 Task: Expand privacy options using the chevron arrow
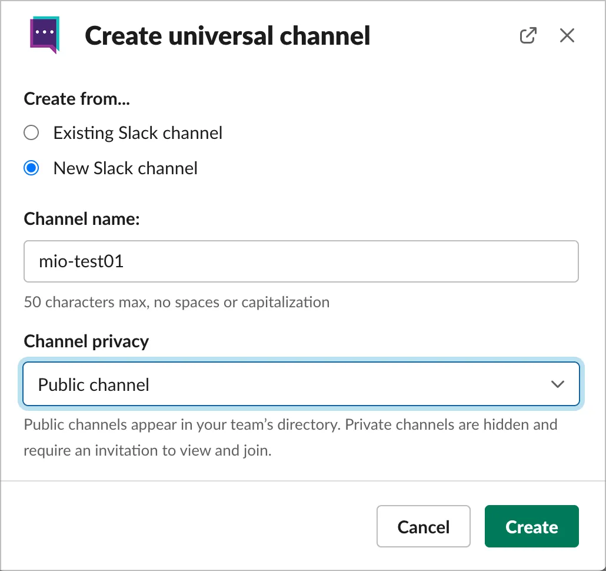(557, 384)
